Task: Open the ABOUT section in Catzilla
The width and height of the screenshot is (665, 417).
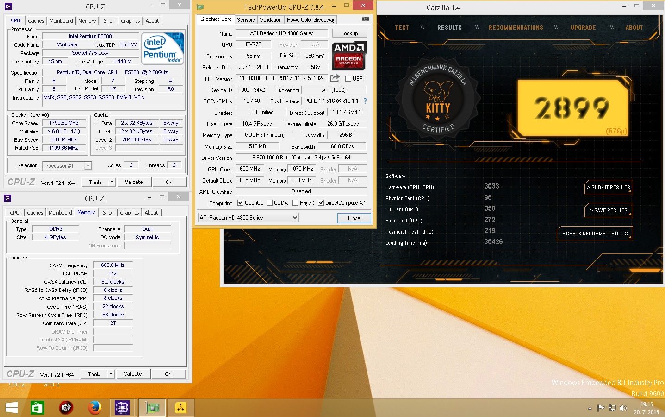Action: (634, 28)
